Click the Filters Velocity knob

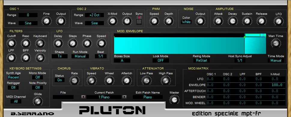click(40, 57)
